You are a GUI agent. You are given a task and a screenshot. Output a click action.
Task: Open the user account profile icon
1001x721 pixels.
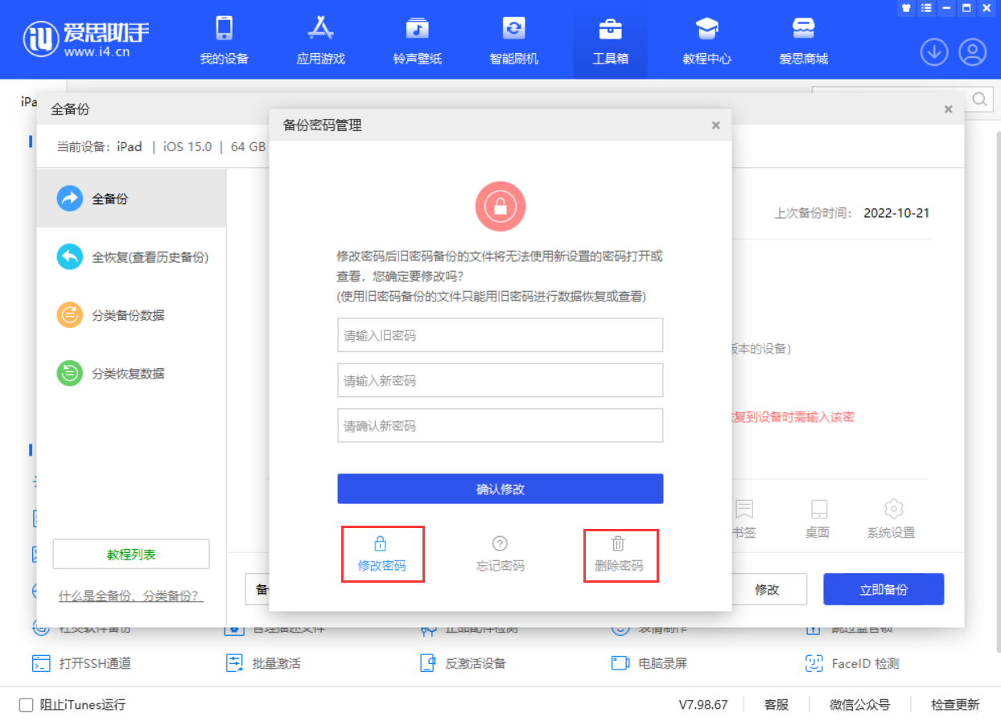972,53
